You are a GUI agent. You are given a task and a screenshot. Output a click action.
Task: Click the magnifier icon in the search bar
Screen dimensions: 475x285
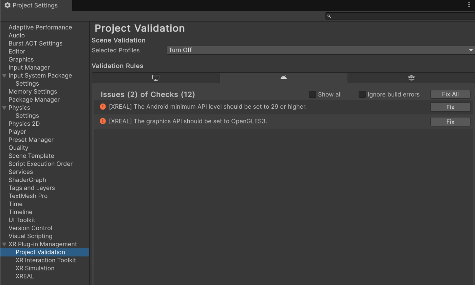[329, 16]
